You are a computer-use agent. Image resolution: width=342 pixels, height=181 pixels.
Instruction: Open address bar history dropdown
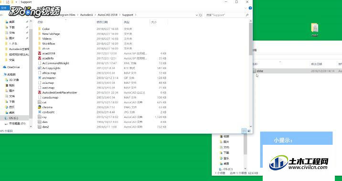click(x=196, y=15)
